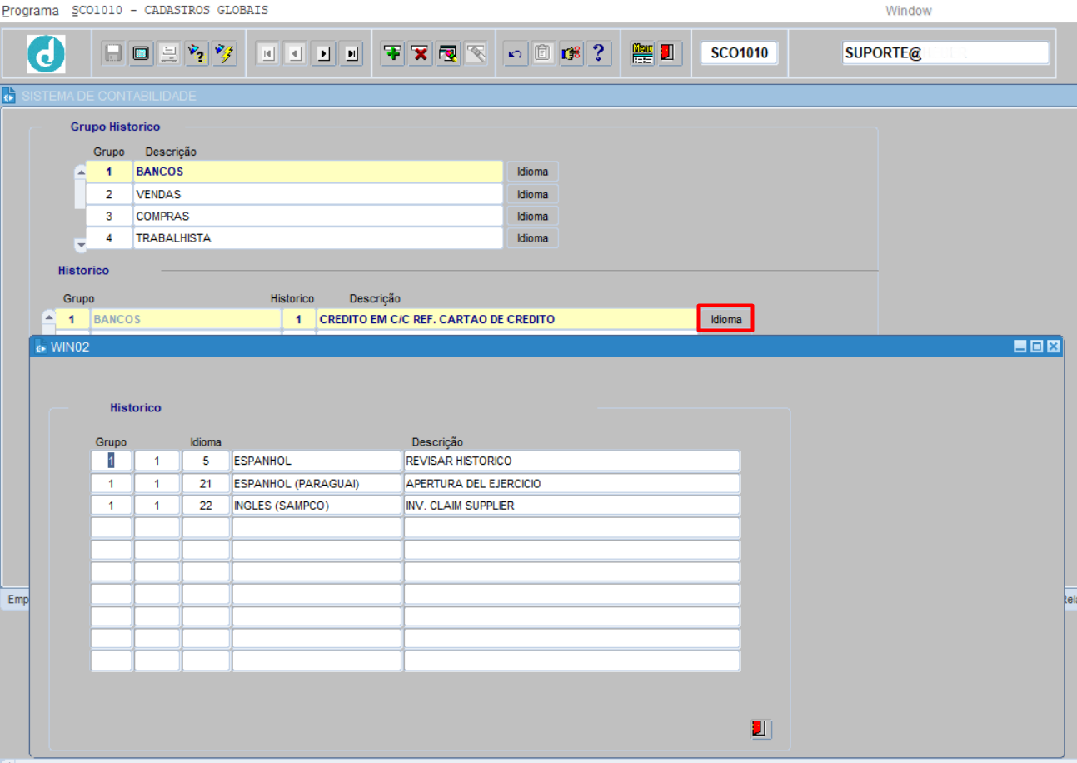Jump to the last record

tap(352, 53)
